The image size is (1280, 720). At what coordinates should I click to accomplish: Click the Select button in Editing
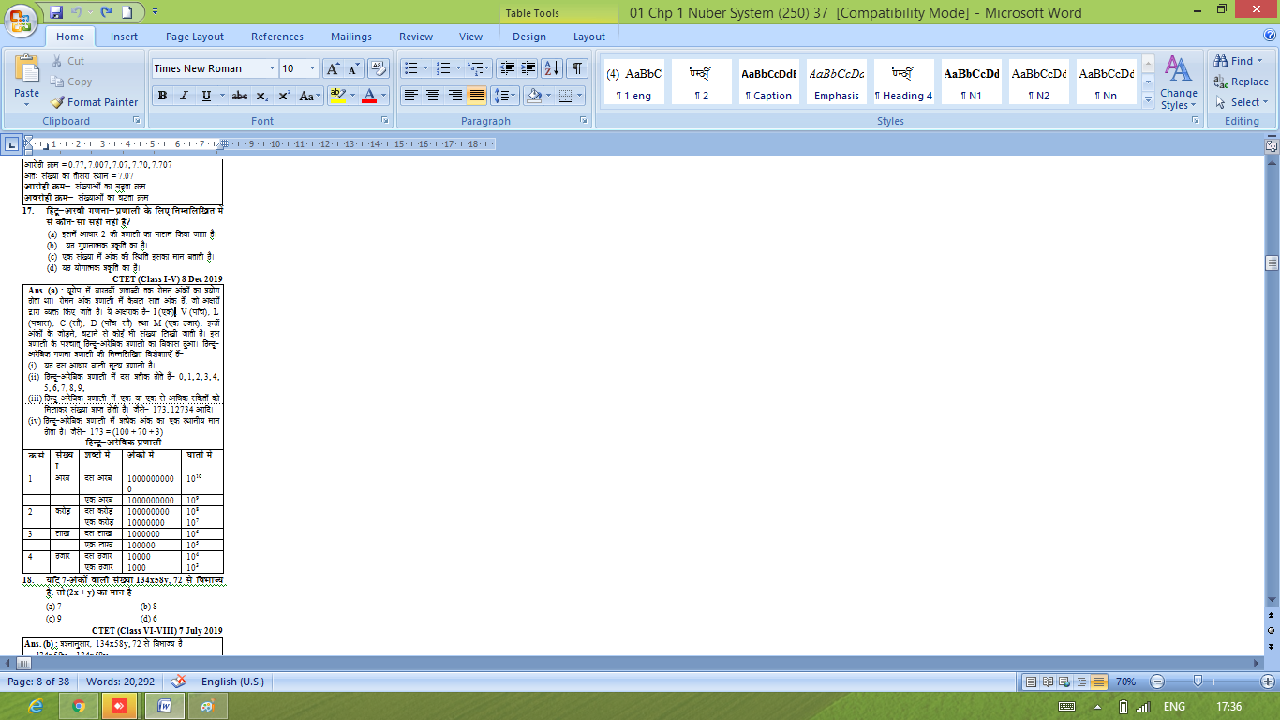pos(1242,102)
